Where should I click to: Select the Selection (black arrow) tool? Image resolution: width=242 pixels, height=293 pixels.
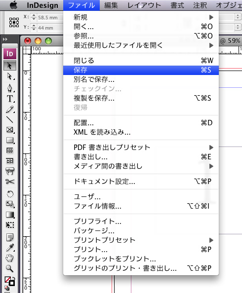(9, 66)
